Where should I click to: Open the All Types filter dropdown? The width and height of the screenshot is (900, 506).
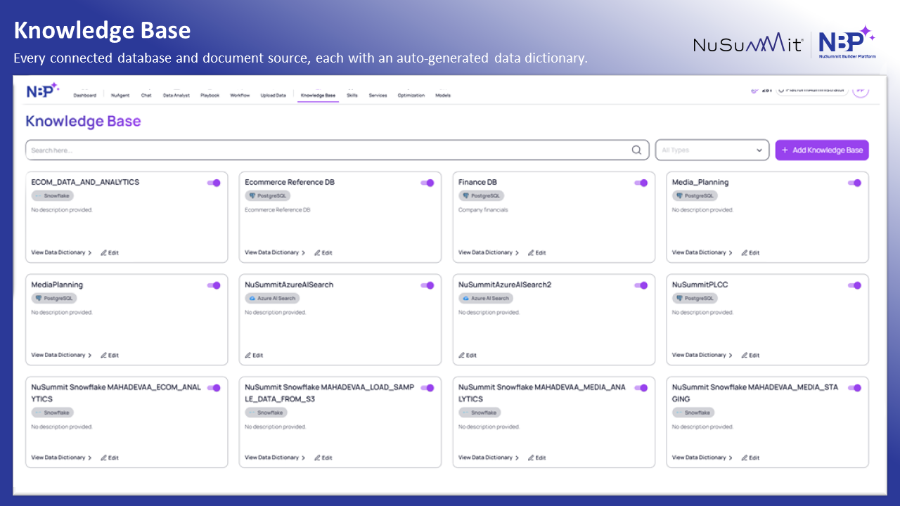click(x=712, y=150)
